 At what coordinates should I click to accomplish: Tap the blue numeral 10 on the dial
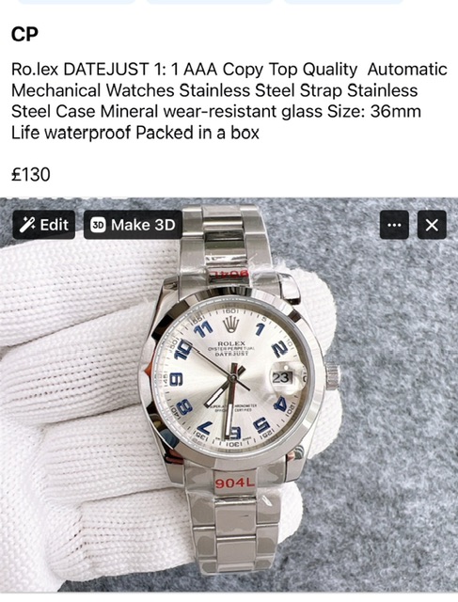[183, 349]
